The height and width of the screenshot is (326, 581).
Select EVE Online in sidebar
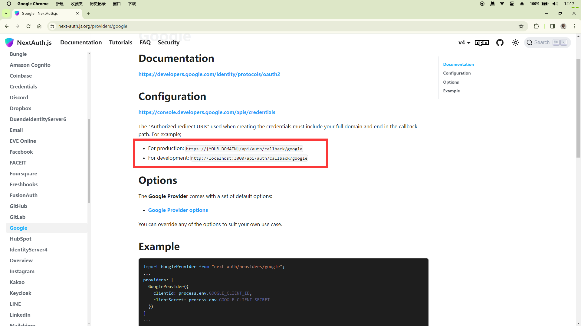click(x=23, y=141)
